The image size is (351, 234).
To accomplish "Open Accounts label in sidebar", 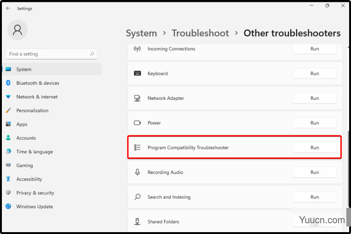I will (x=26, y=138).
